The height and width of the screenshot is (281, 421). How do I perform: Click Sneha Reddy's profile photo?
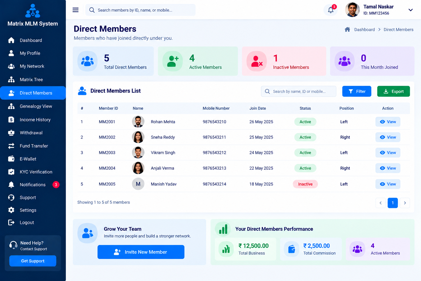pyautogui.click(x=138, y=137)
